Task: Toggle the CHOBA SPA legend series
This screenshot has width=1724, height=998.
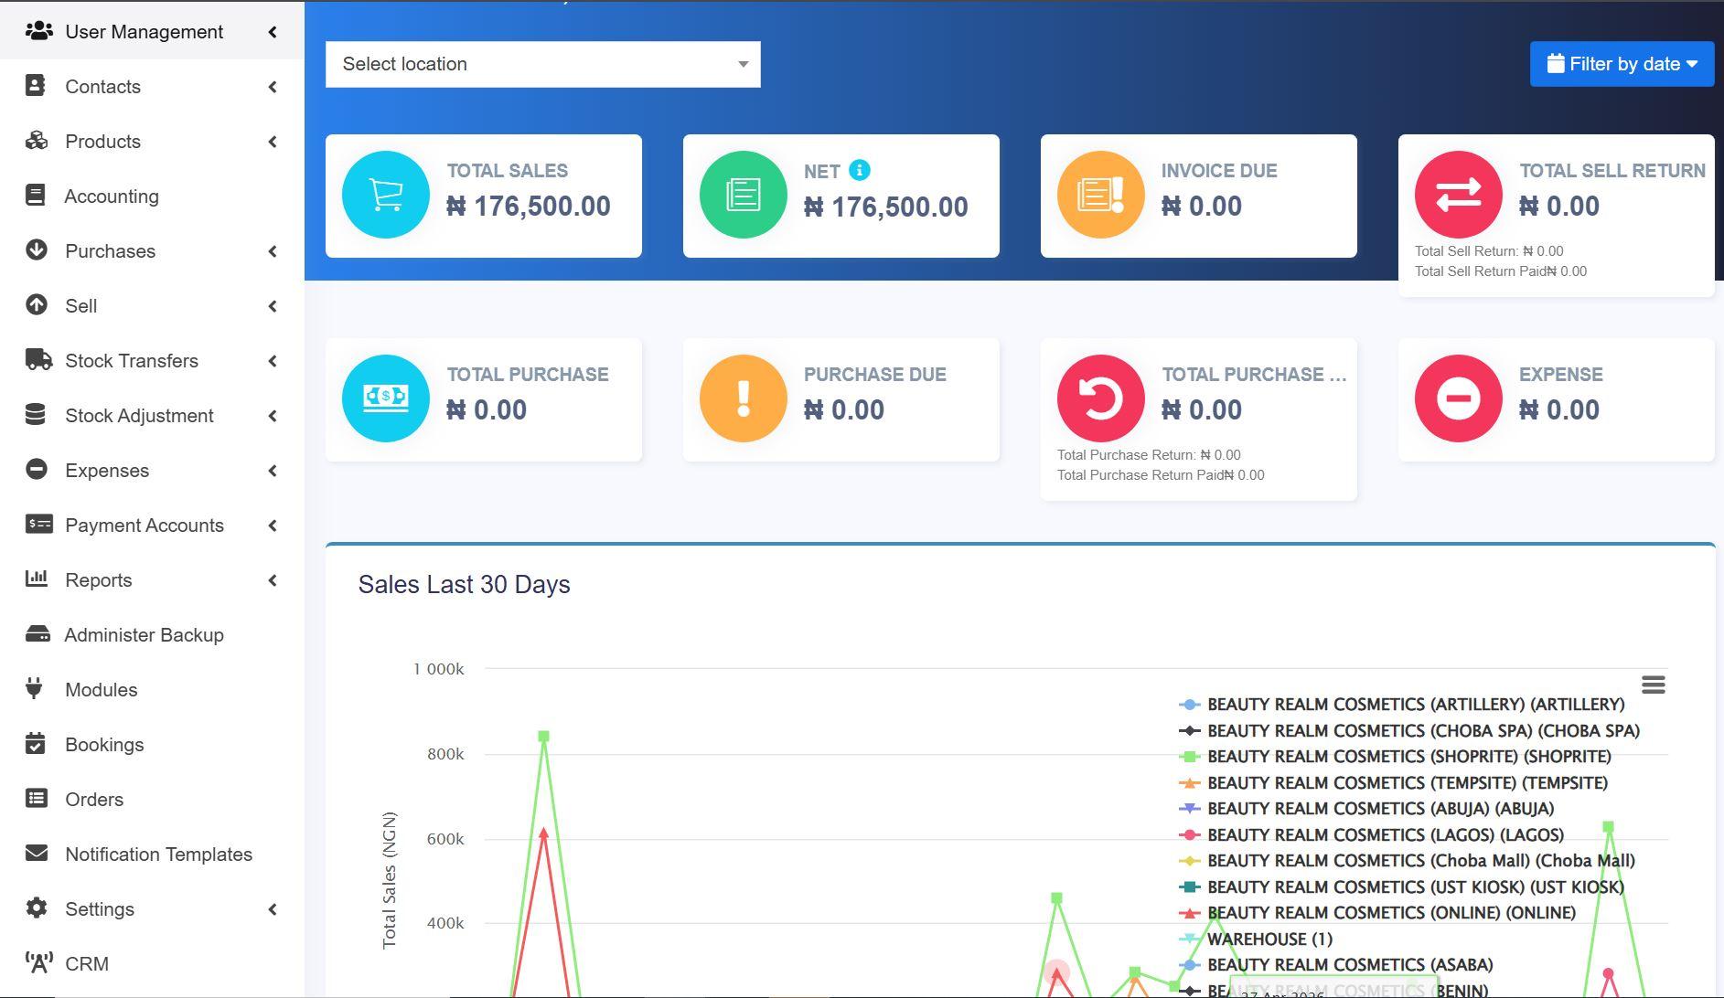Action: click(x=1409, y=731)
